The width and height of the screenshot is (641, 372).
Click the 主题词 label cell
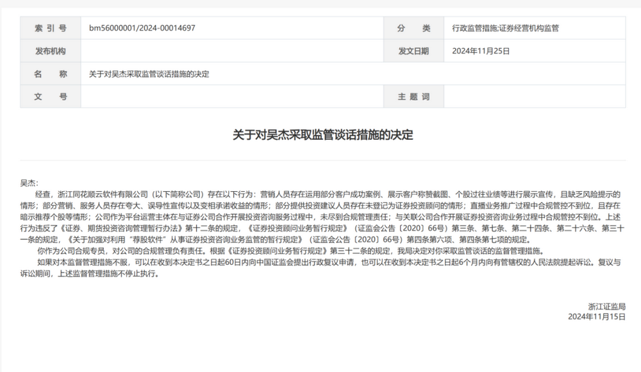point(413,97)
